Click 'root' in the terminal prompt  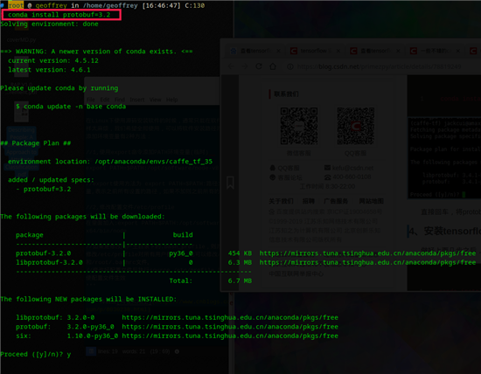click(x=16, y=5)
